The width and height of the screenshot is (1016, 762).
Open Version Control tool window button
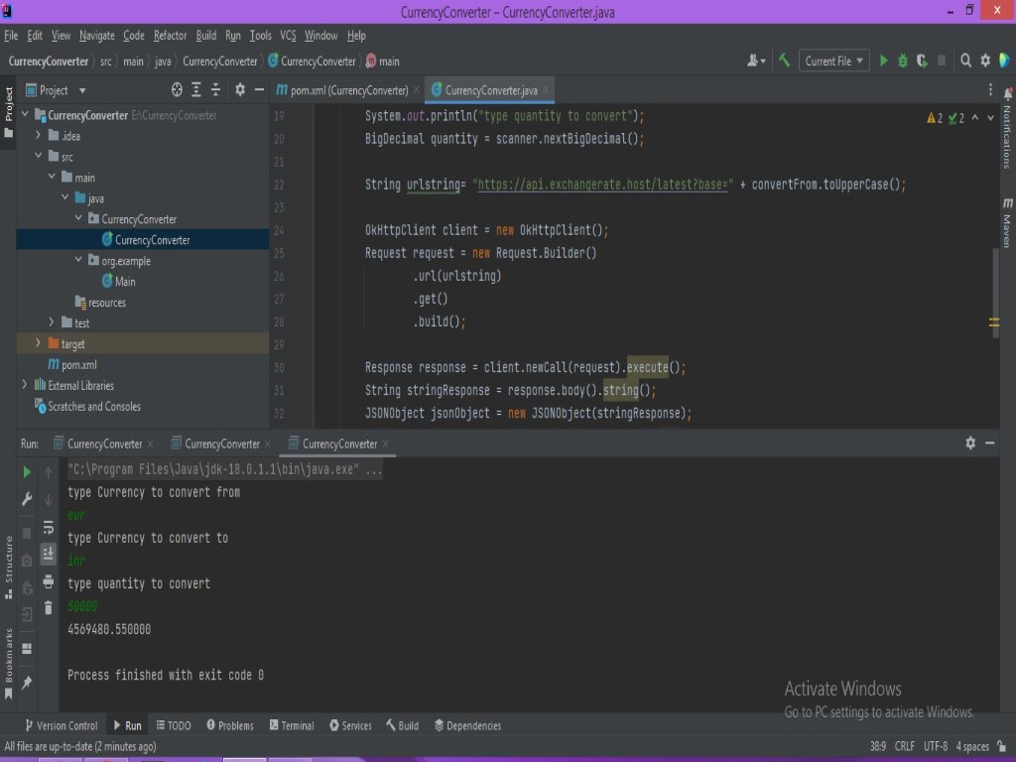[61, 725]
